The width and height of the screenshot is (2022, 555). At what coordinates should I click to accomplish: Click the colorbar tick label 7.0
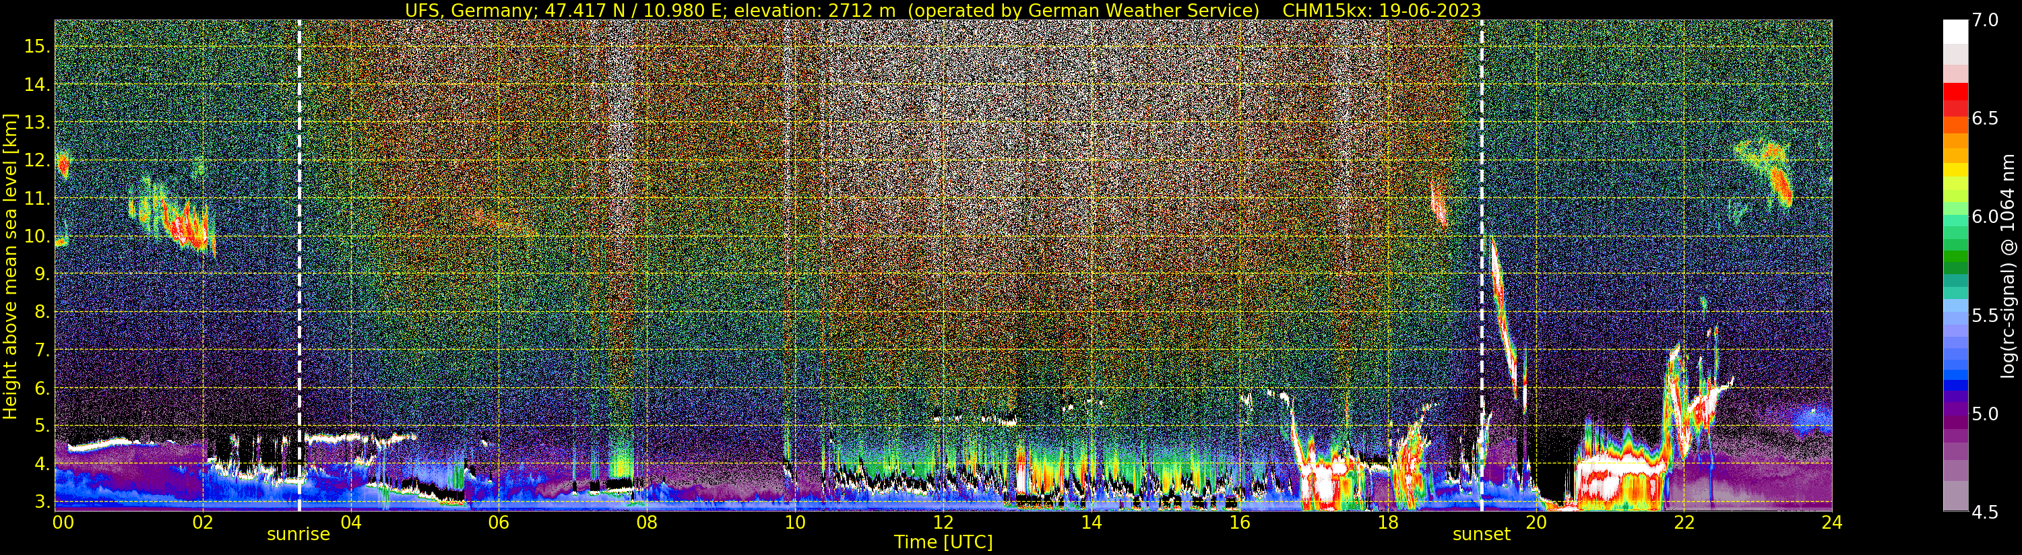(x=1985, y=20)
